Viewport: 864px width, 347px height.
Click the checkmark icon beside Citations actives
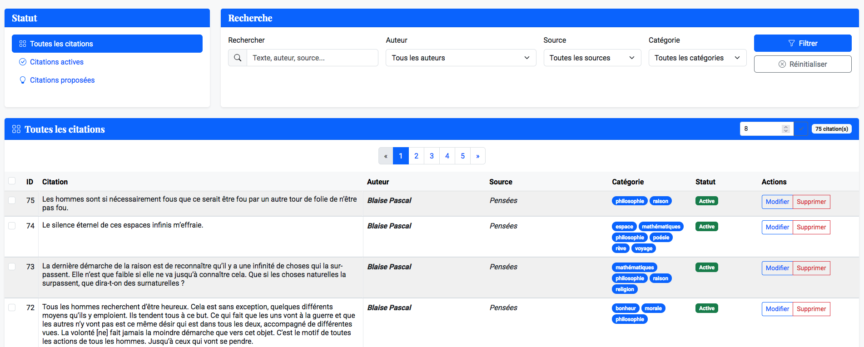click(x=23, y=62)
